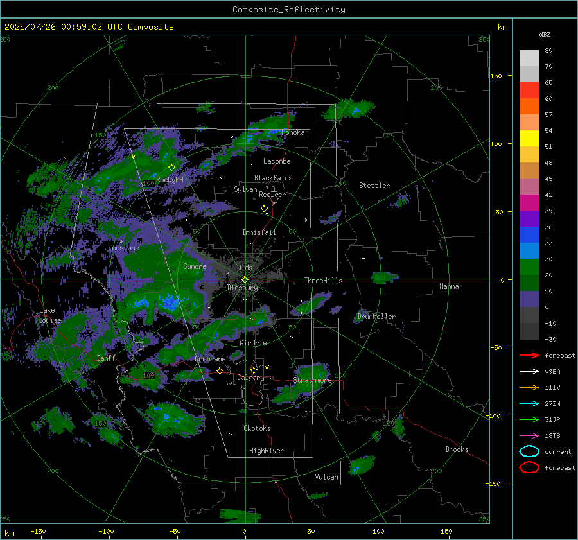Click the Didsbury city label
578x540 pixels.
point(242,288)
